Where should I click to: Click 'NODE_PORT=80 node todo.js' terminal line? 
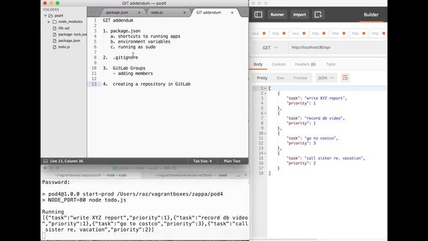[x=87, y=199]
